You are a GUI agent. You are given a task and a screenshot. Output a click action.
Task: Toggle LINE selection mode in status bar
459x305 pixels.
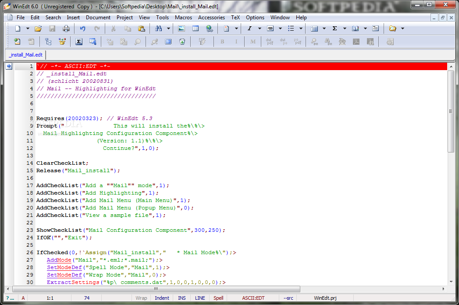[200, 298]
